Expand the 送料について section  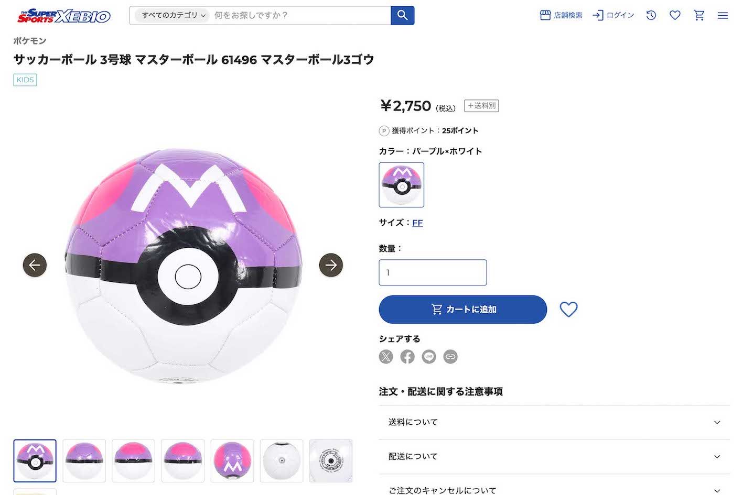(x=556, y=422)
